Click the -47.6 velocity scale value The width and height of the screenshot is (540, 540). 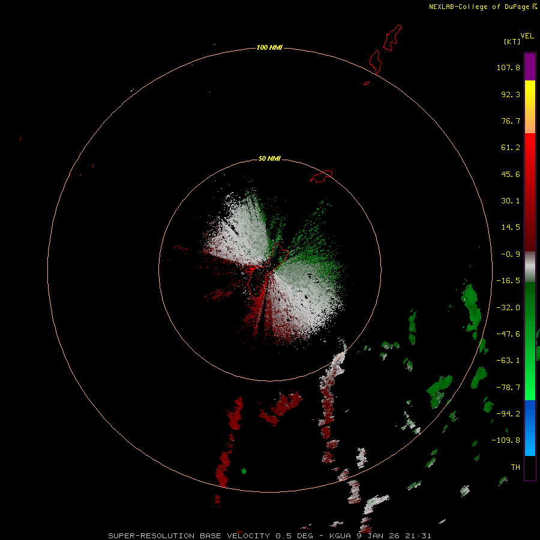508,334
